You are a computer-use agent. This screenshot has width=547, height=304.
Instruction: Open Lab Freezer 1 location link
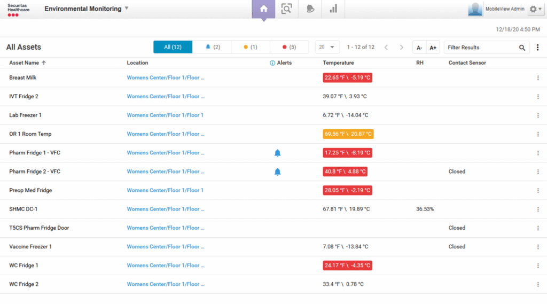point(165,115)
